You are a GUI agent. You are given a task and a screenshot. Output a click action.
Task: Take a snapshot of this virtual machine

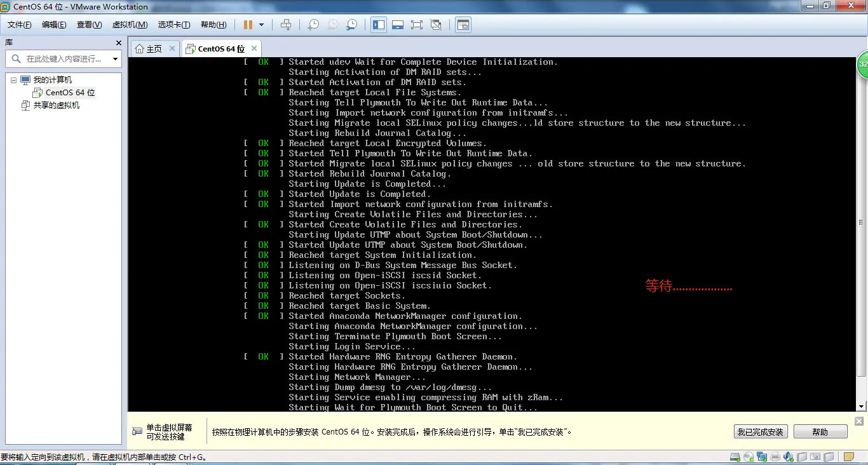click(x=313, y=25)
